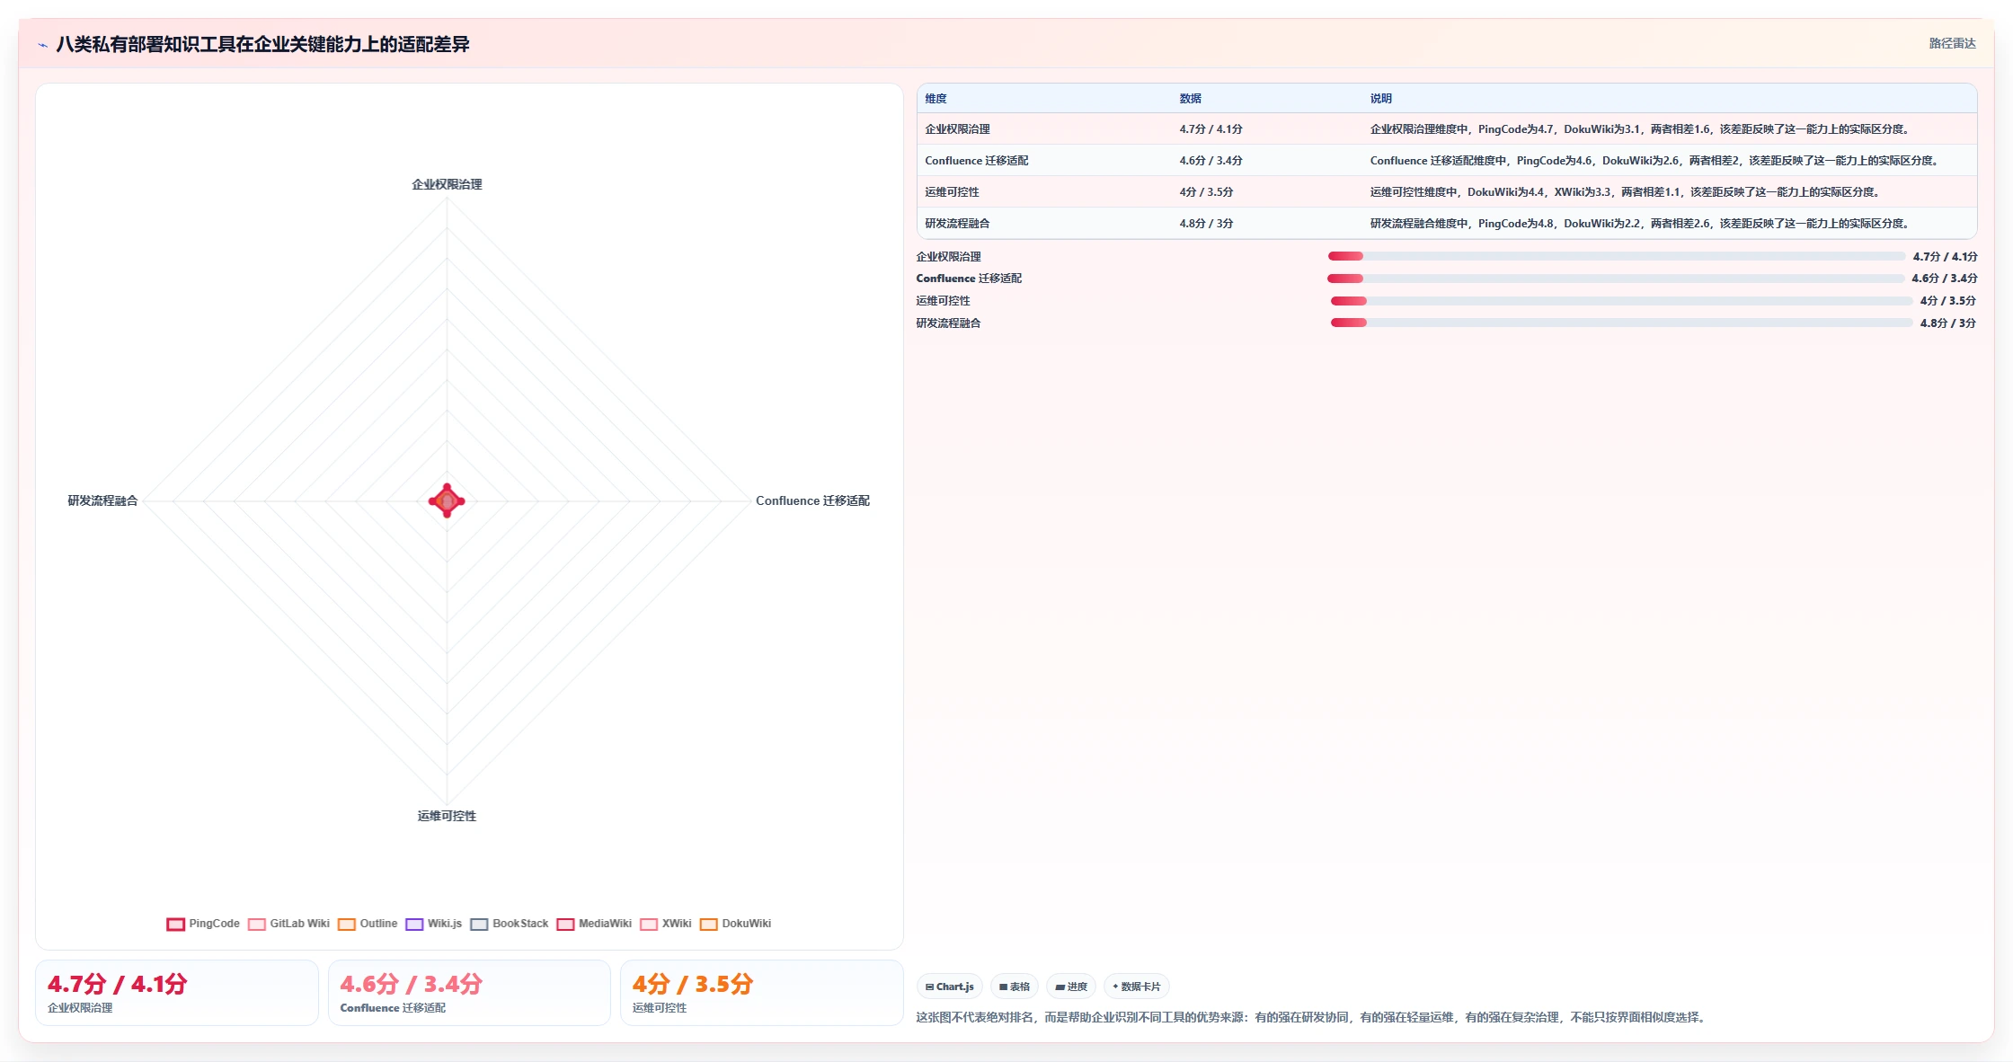Click the Confluence 迁移适配 progress bar

point(1616,279)
